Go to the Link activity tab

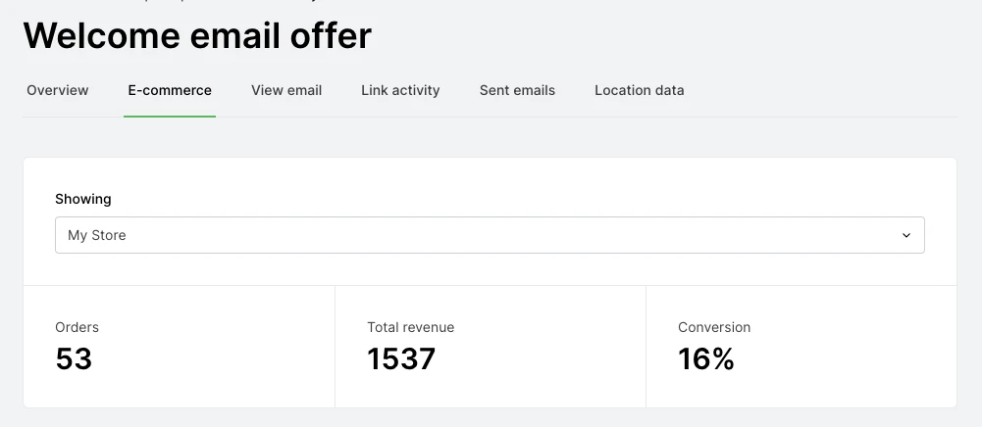[400, 90]
